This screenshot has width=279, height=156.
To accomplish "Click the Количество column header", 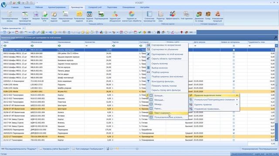I will point(98,42).
